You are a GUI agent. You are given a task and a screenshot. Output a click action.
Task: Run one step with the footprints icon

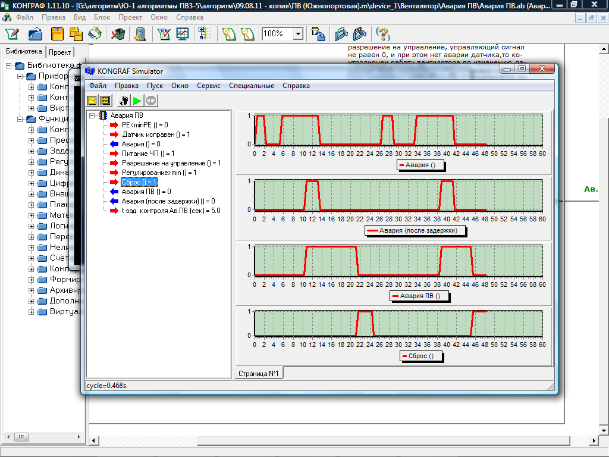point(124,101)
